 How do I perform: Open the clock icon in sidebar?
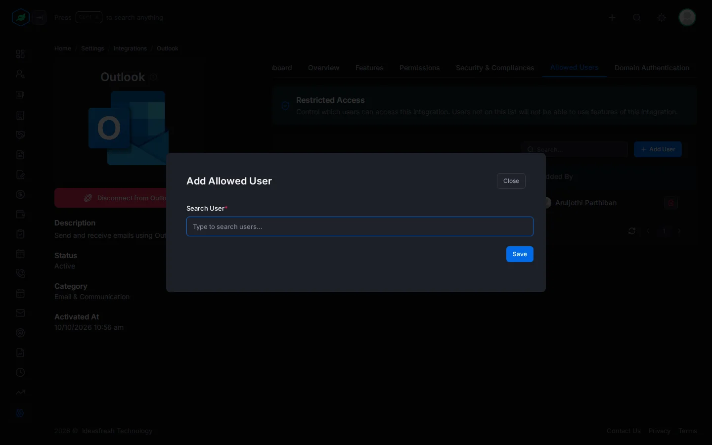(x=20, y=372)
